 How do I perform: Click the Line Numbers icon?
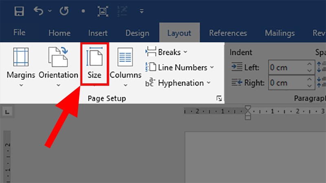(x=151, y=67)
